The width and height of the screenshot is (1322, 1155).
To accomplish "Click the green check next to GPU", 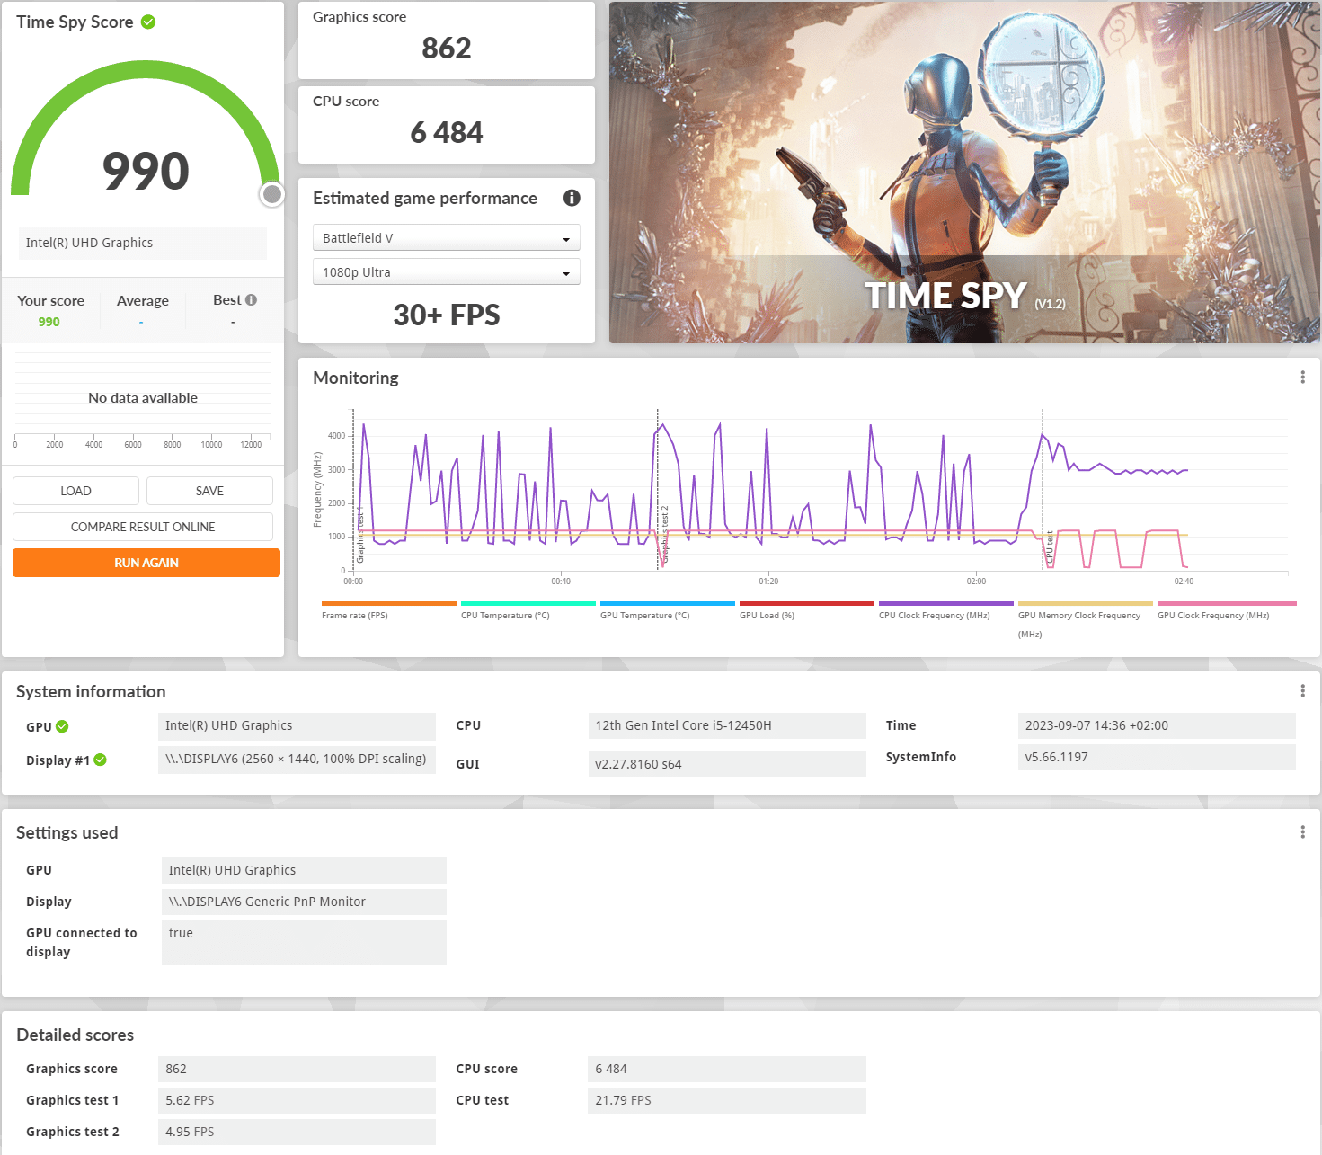I will point(62,727).
